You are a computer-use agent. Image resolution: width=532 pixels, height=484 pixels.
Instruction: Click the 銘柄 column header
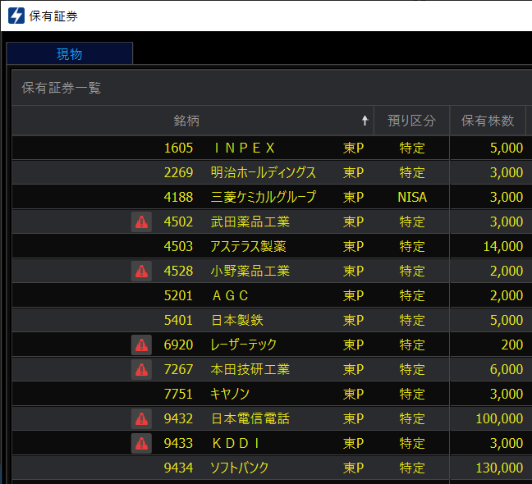193,121
